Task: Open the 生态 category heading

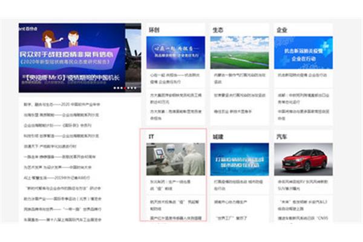Action: pyautogui.click(x=218, y=30)
